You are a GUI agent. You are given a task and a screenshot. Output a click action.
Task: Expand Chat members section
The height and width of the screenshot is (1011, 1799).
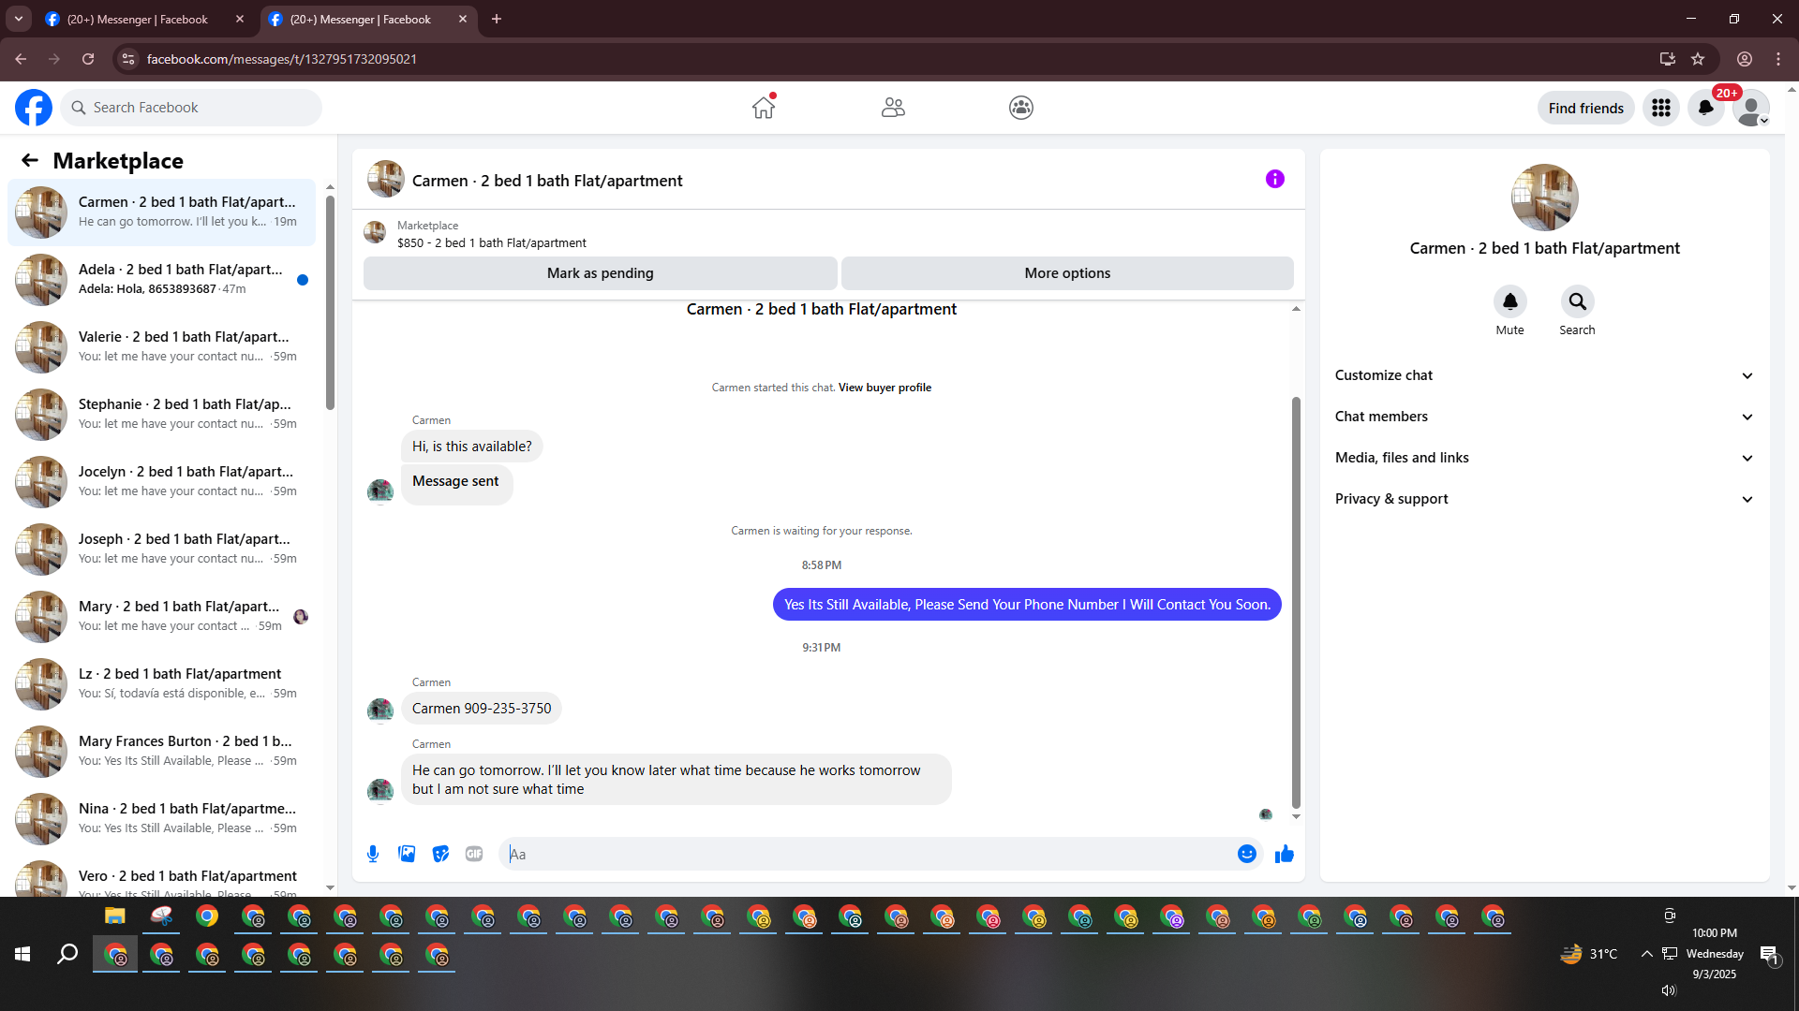coord(1544,417)
